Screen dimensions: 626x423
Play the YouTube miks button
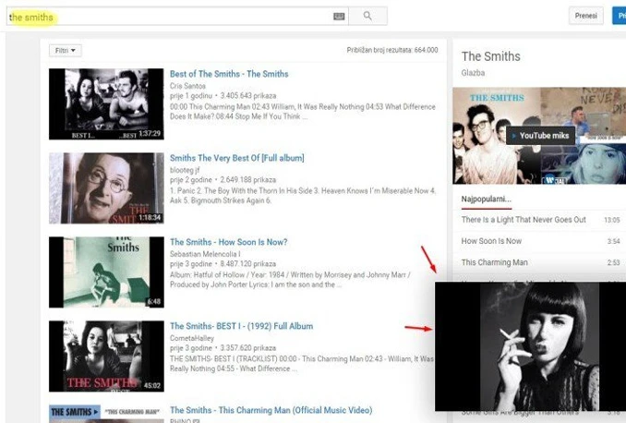click(x=540, y=136)
